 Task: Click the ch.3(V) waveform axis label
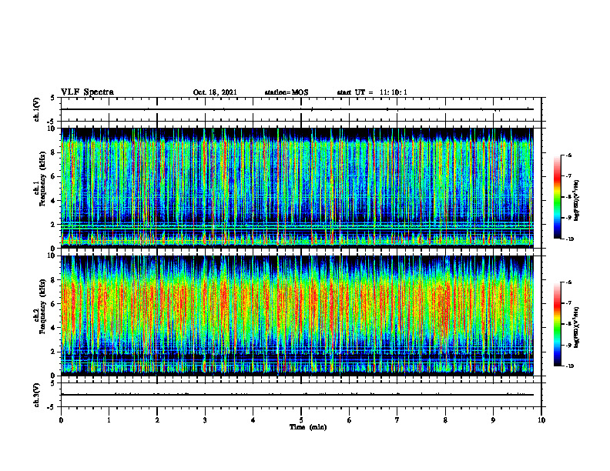(36, 395)
